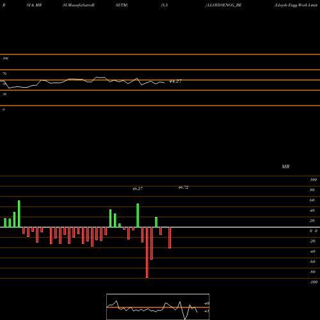Viewport: 320px width, 320px height.
Task: Click the 49 label in mini chart
Action: (207, 303)
